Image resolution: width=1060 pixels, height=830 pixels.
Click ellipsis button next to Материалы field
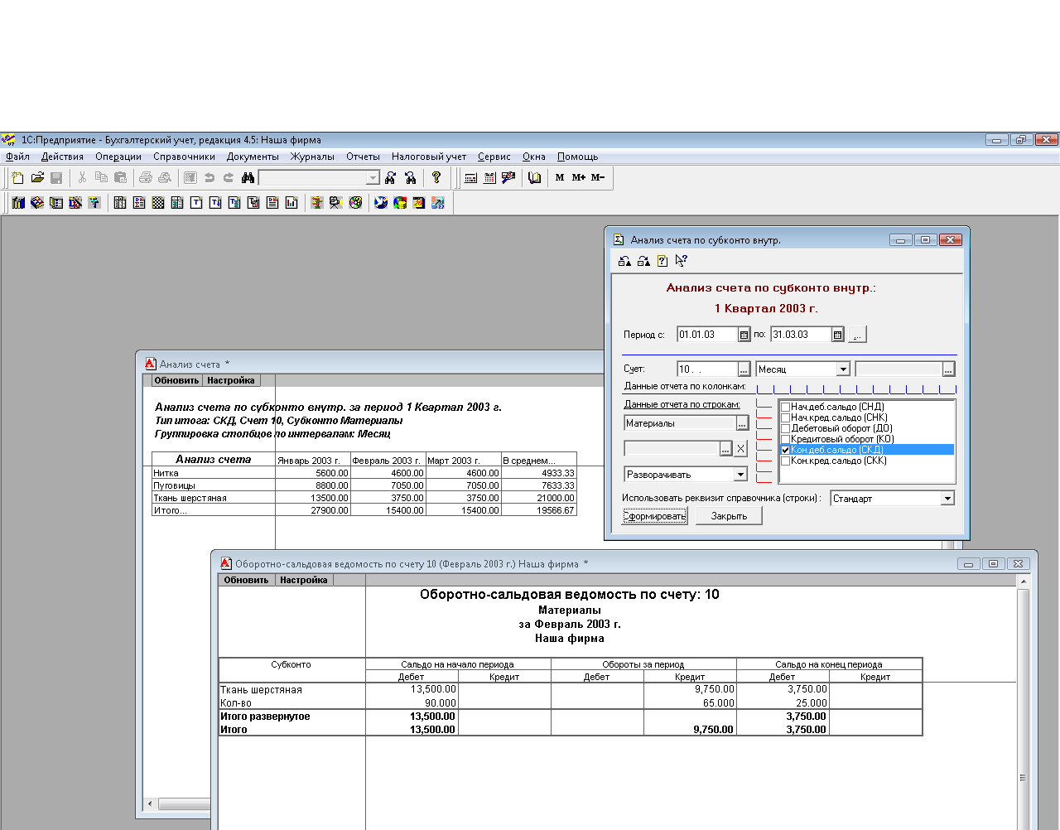[742, 423]
